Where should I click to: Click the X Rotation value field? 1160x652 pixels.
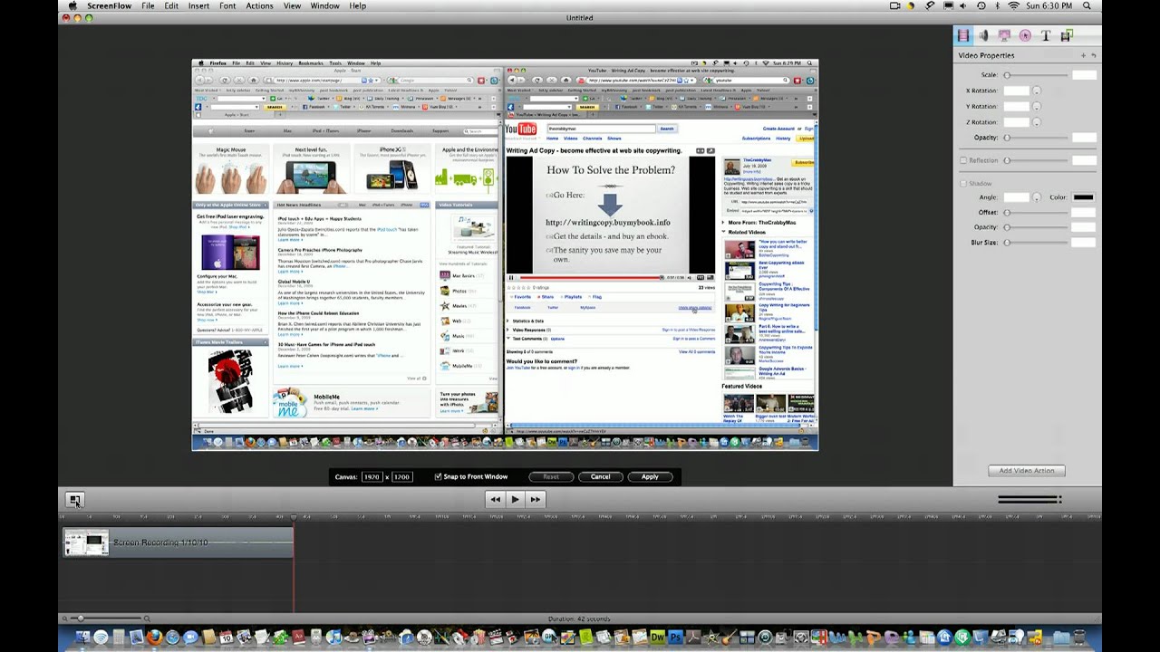(1016, 91)
